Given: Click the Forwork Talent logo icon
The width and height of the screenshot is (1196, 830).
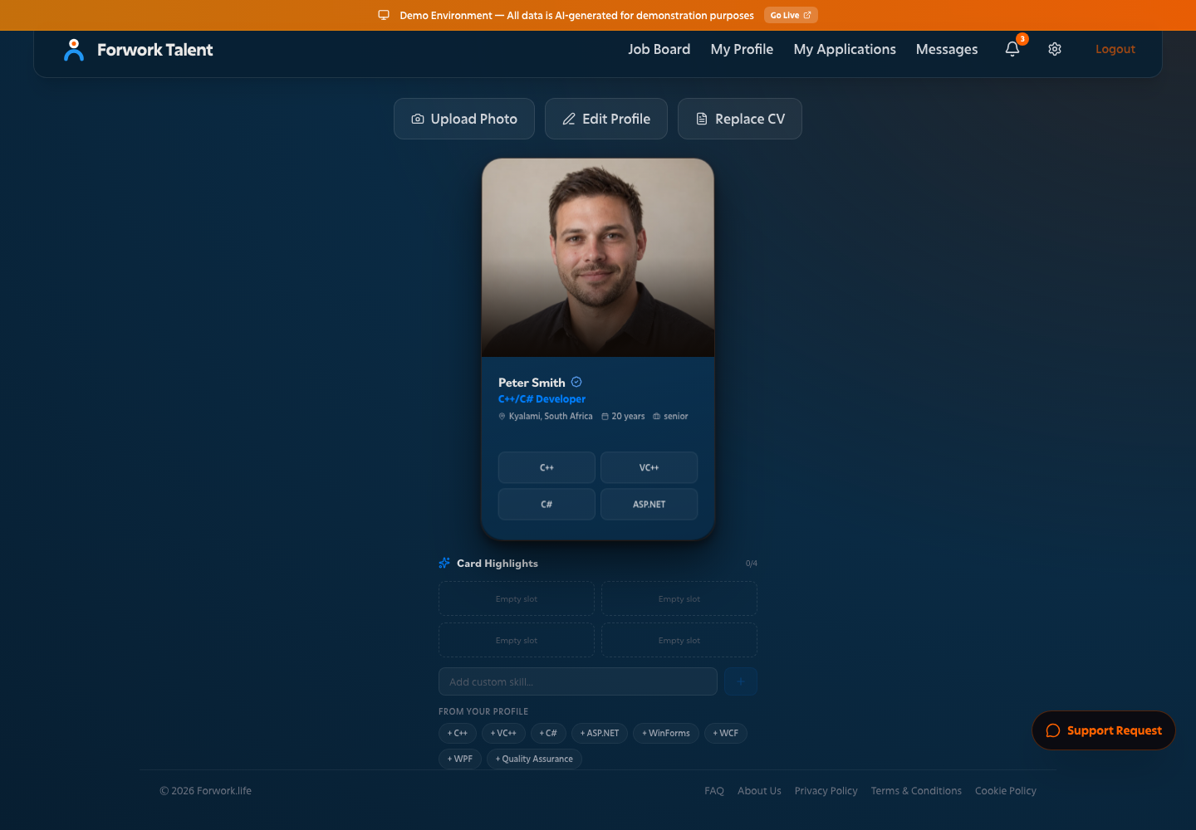Looking at the screenshot, I should point(74,50).
